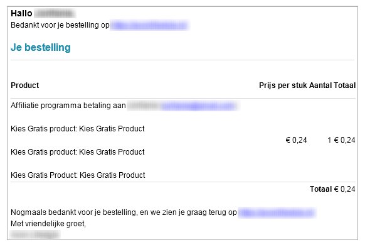Click the last 'Kies Gratis Product' line

(78, 175)
